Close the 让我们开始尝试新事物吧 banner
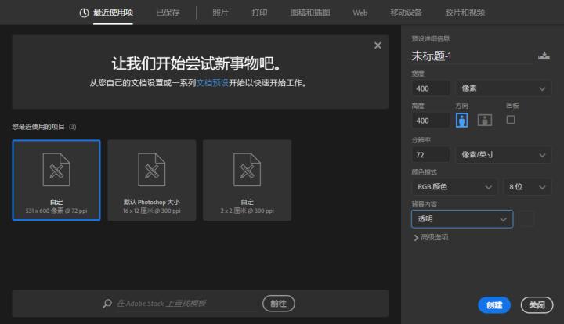 [x=378, y=45]
